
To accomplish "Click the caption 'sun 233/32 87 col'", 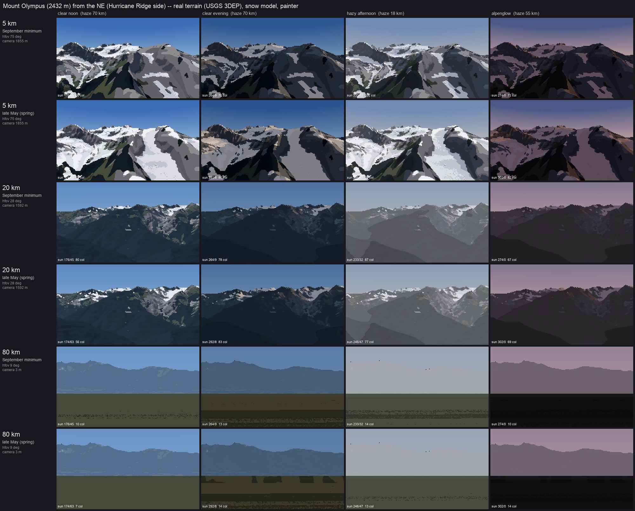I will point(360,260).
